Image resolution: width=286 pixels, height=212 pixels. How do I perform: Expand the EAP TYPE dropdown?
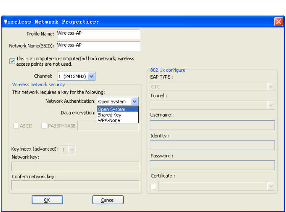[x=271, y=87]
